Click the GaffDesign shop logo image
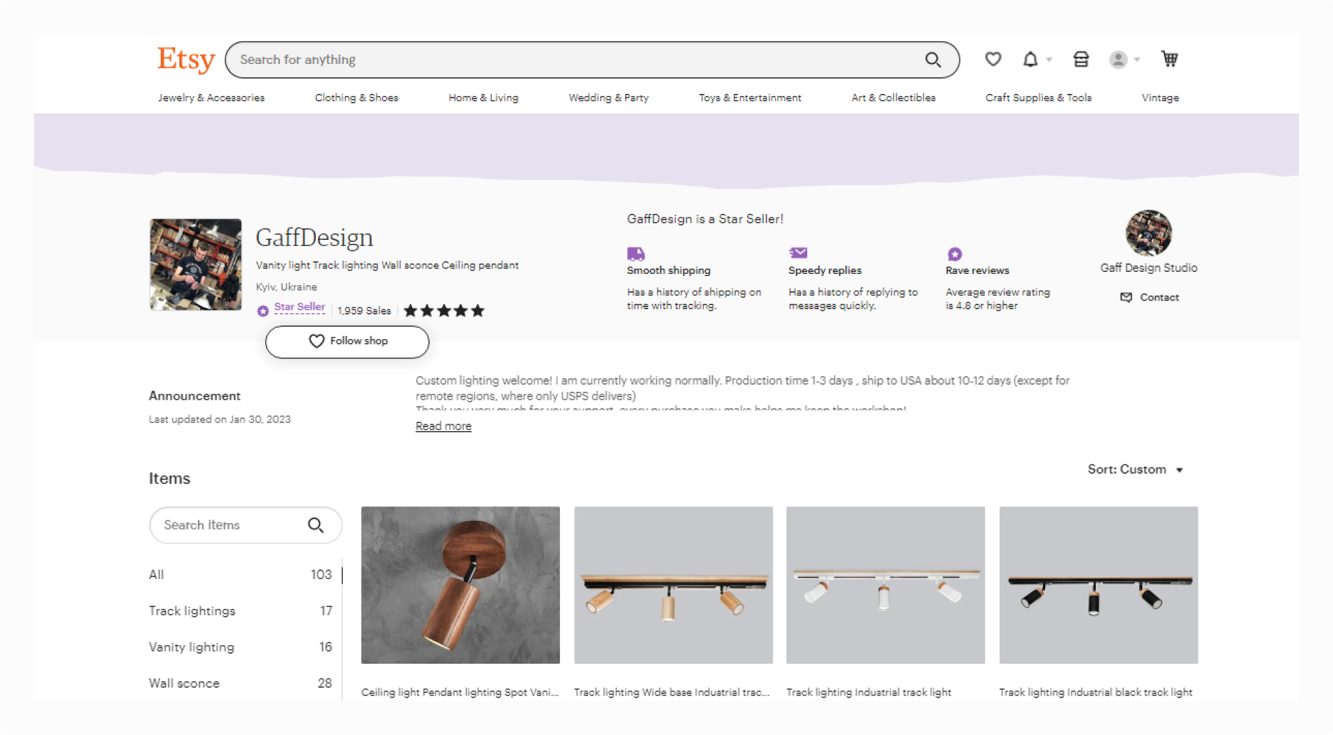 click(196, 265)
